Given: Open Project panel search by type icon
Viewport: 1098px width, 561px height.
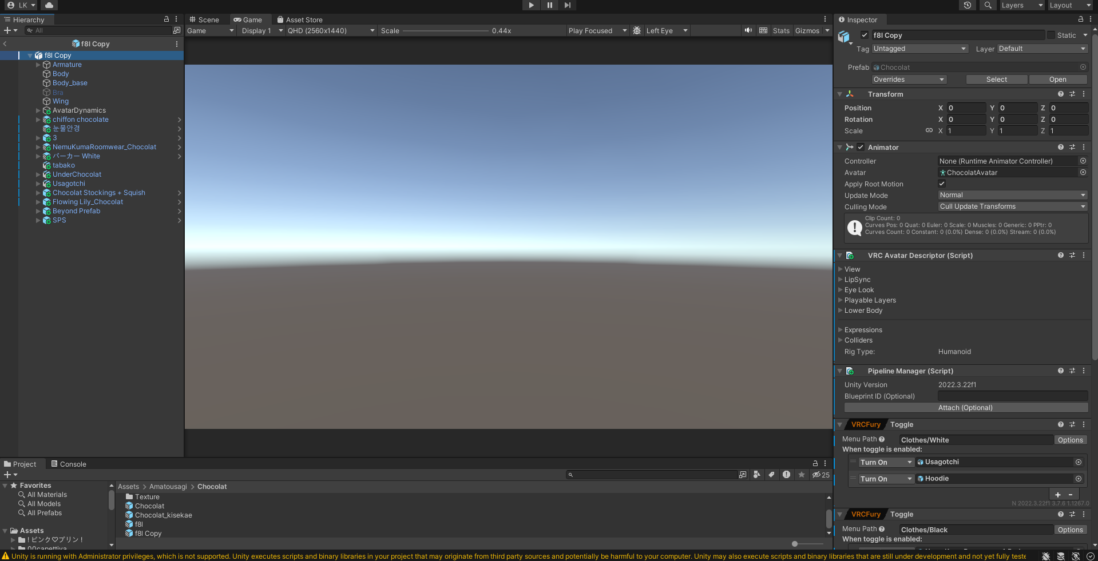Looking at the screenshot, I should pos(757,475).
